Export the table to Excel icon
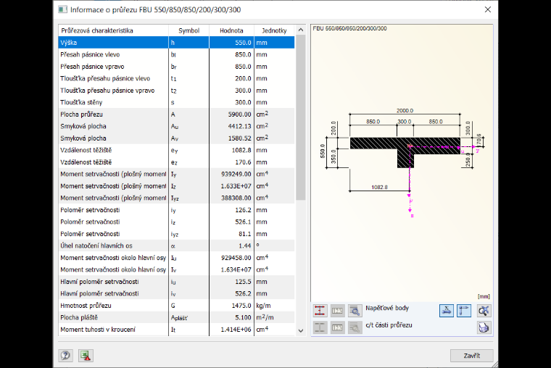The image size is (551, 368). 86,356
